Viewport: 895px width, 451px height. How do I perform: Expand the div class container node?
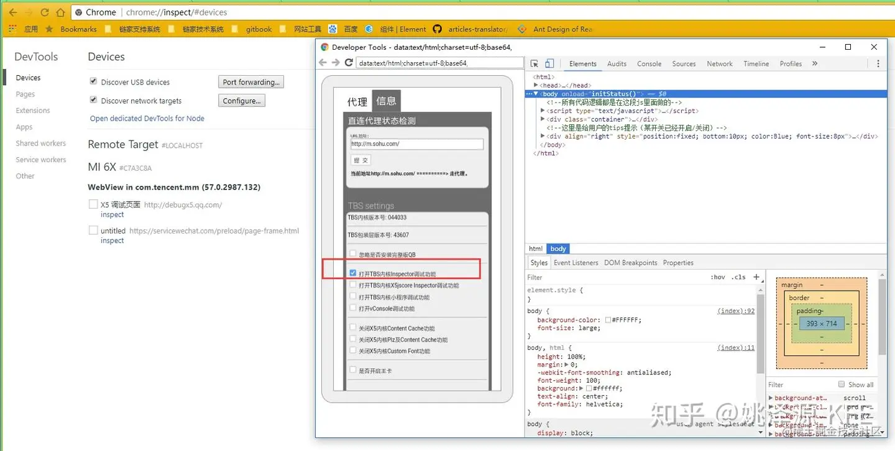coord(543,119)
